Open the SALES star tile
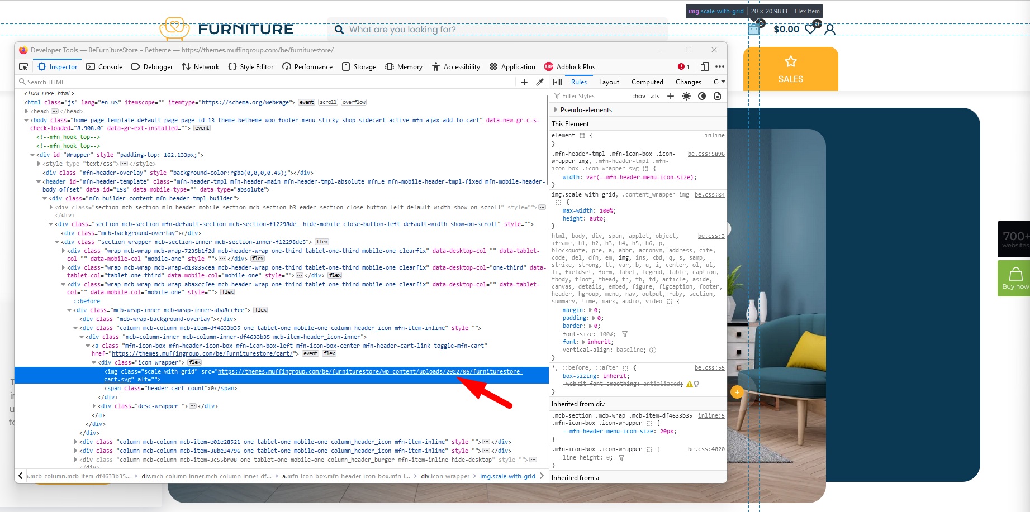The image size is (1030, 512). coord(790,69)
